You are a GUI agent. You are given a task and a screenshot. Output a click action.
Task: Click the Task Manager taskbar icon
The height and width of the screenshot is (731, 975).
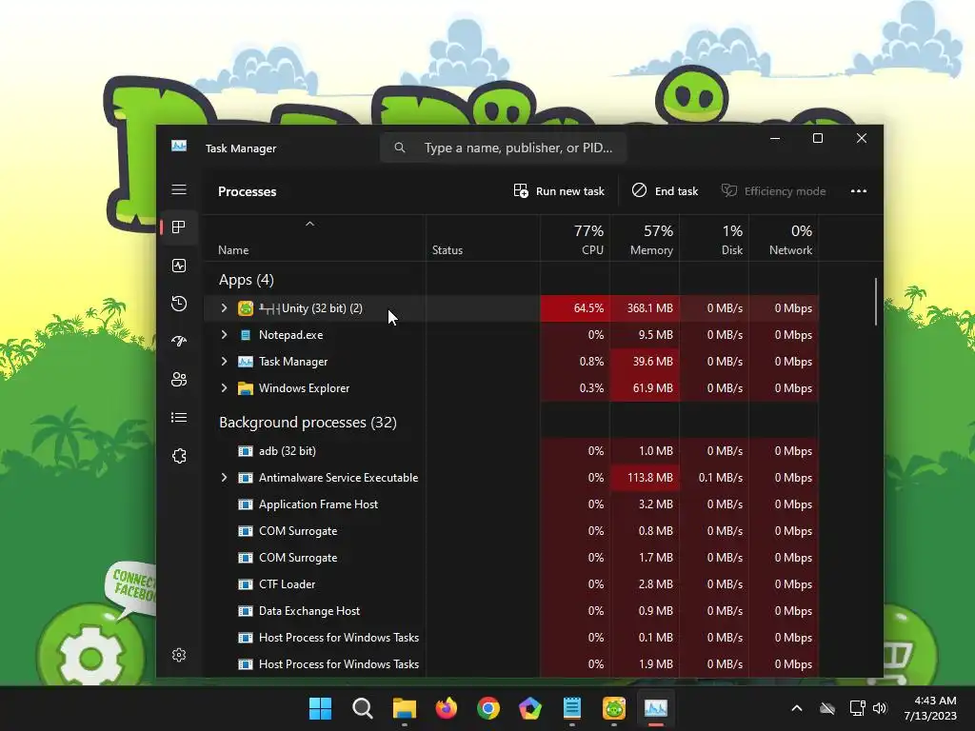point(656,708)
